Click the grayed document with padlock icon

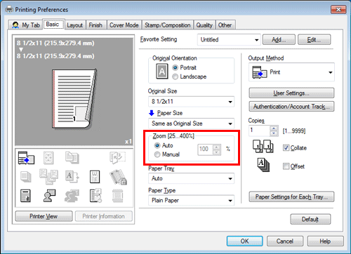tap(118, 177)
